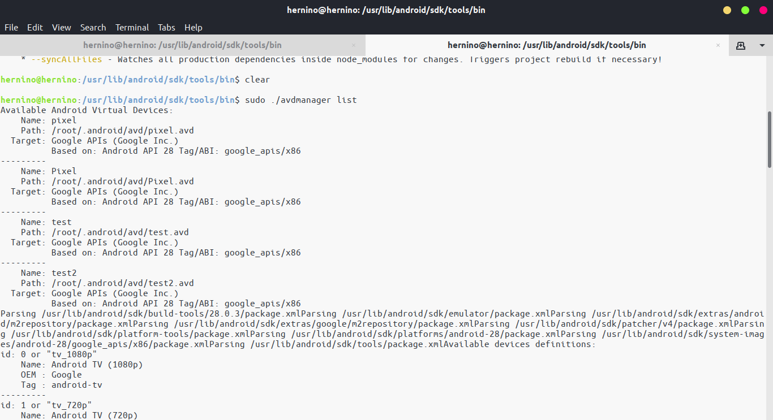The image size is (773, 420).
Task: Click the 'Name: test2' line
Action: tap(49, 273)
